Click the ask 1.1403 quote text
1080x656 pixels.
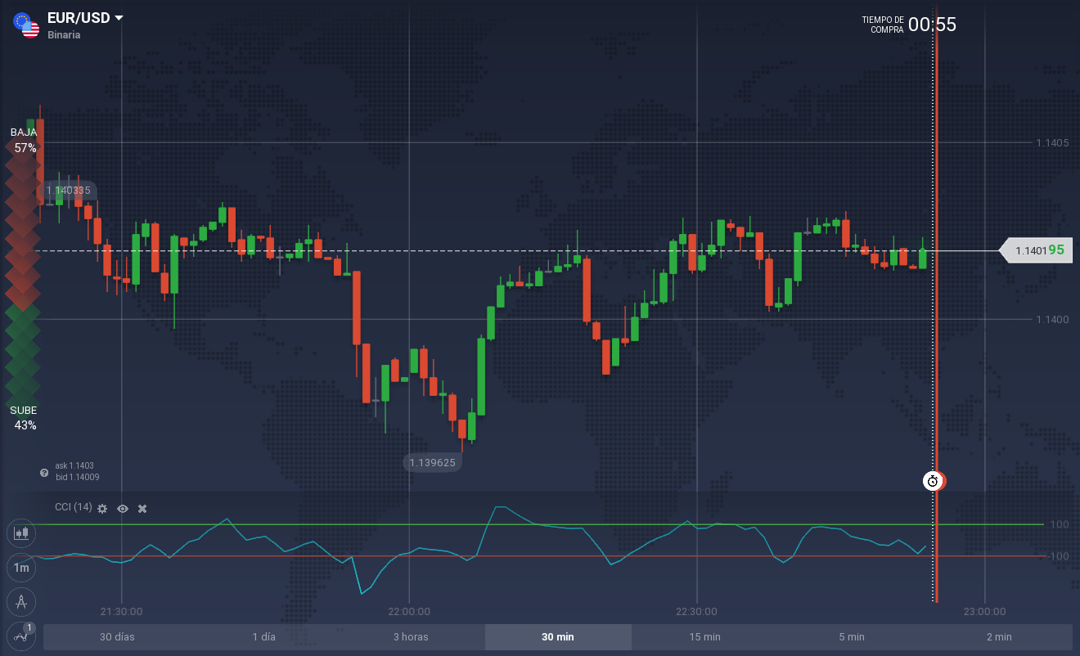[x=74, y=465]
